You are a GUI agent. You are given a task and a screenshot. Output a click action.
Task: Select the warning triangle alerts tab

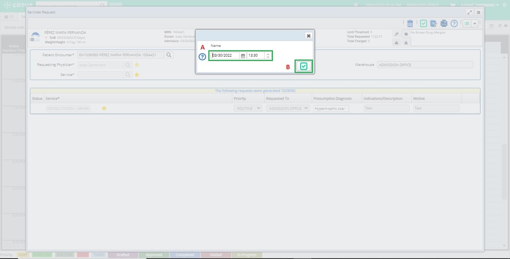[x=396, y=42]
